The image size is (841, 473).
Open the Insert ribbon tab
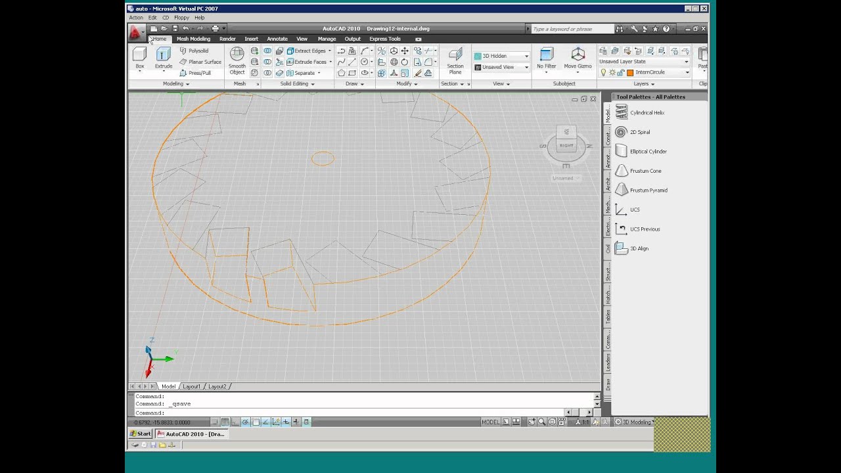251,39
